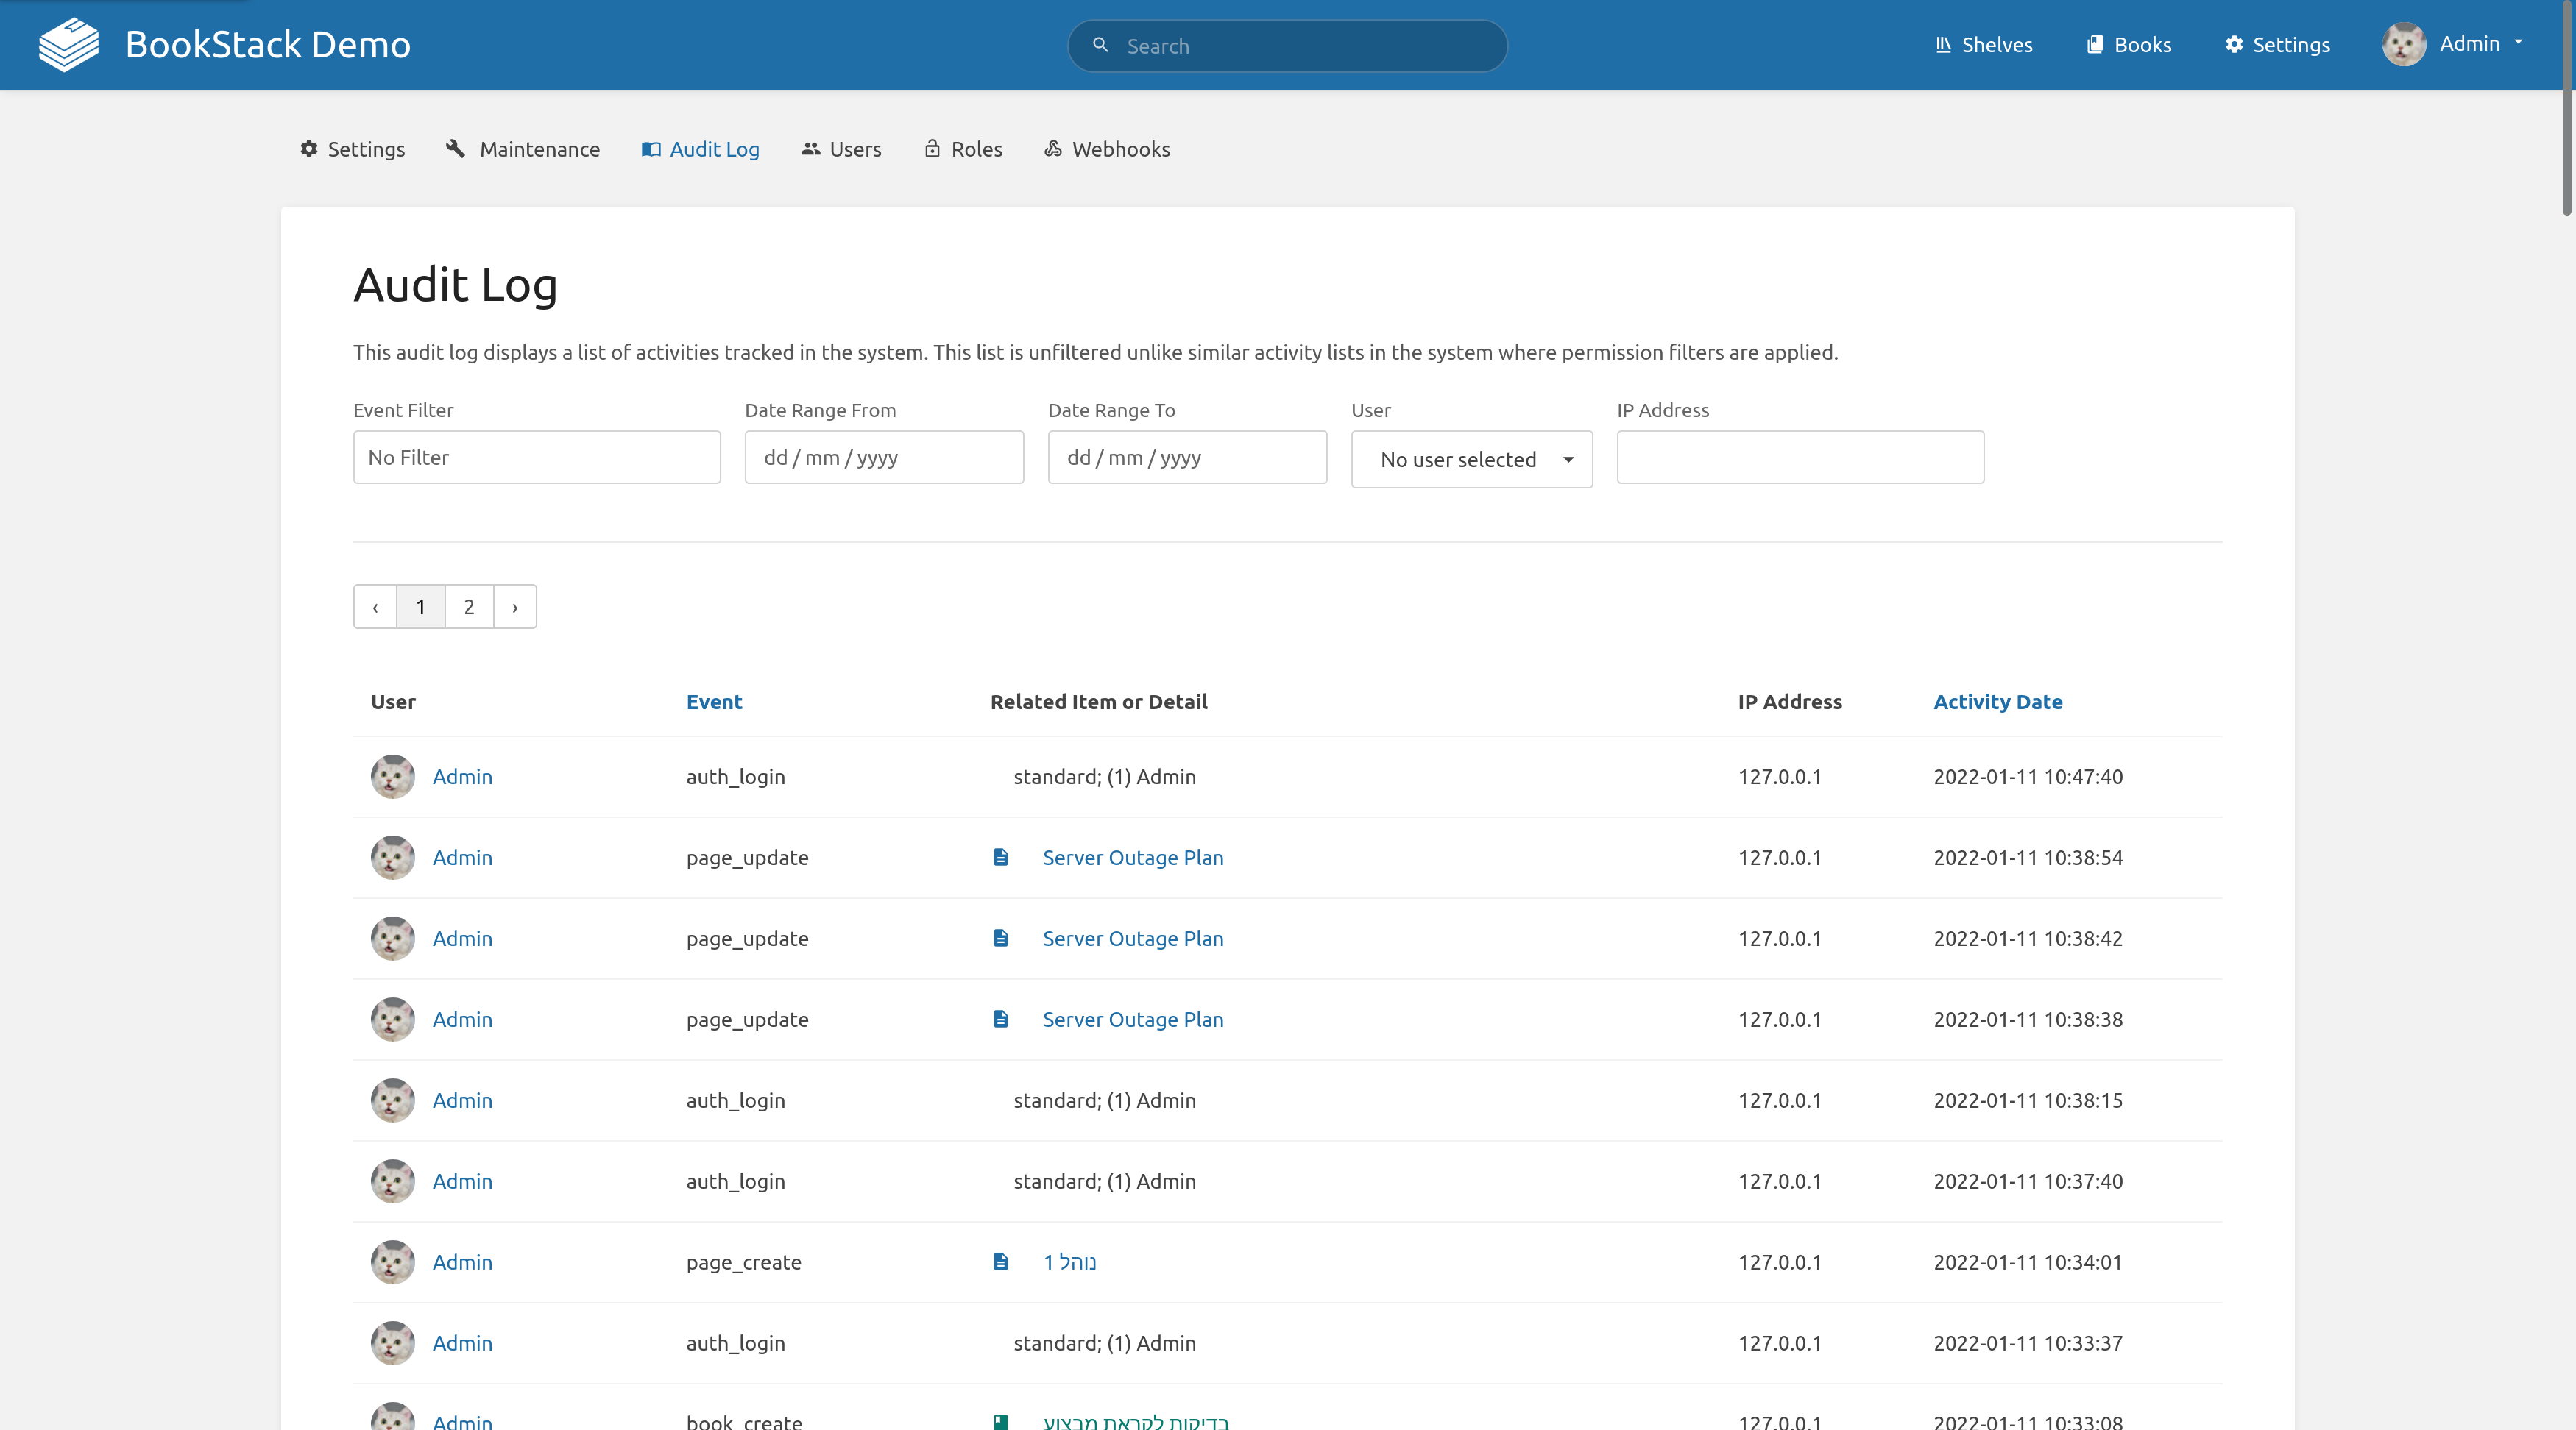Click the BookStack Demo logo icon
The width and height of the screenshot is (2576, 1430).
pos(68,44)
